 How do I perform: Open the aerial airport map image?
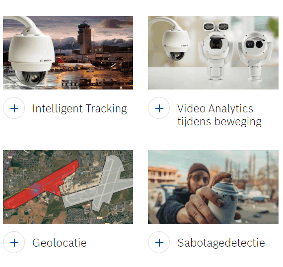click(x=68, y=187)
